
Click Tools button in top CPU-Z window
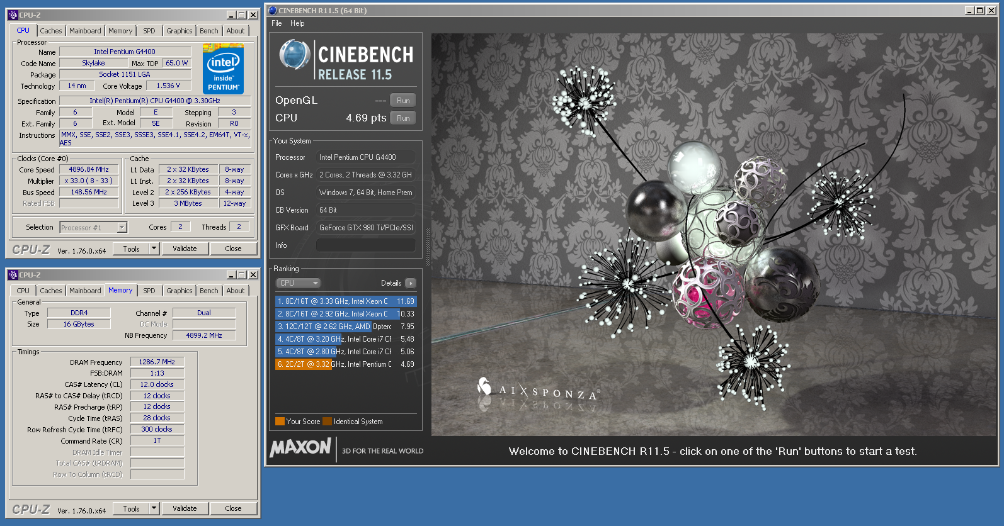click(x=131, y=249)
